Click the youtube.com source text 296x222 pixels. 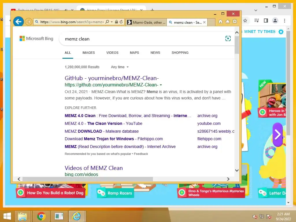click(x=209, y=123)
